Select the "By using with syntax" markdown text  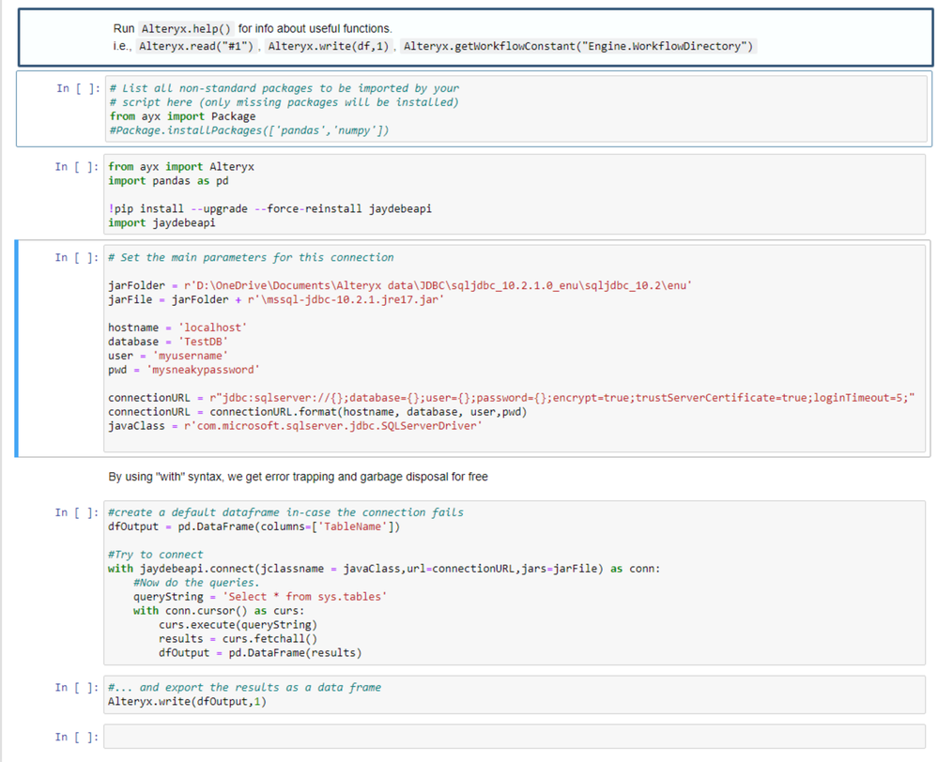click(x=298, y=477)
